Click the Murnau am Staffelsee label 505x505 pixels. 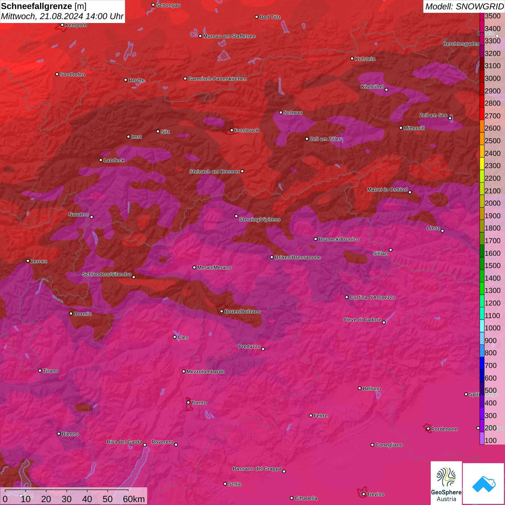coord(229,36)
